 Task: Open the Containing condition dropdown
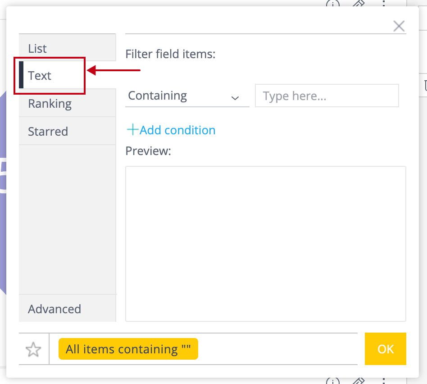[180, 96]
